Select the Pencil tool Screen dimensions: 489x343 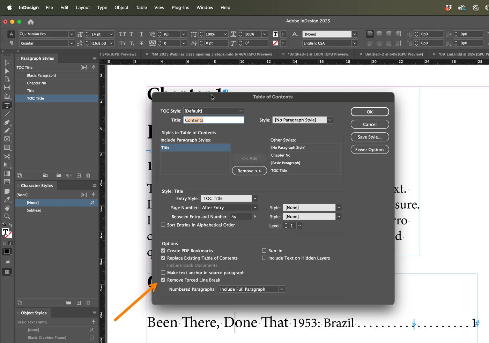(x=7, y=131)
